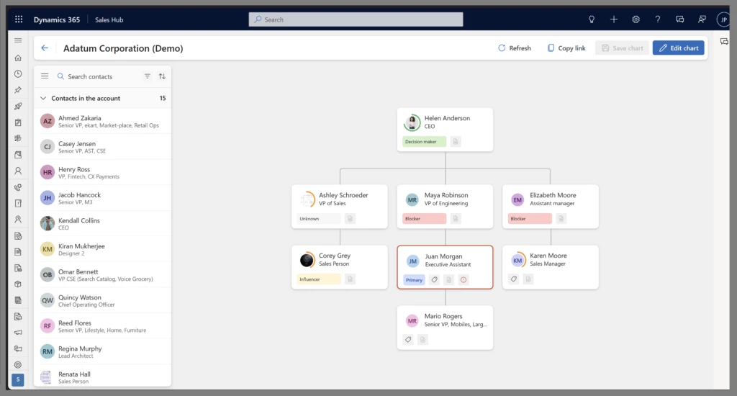737x396 pixels.
Task: Open Pinned items pin icon
Action: click(18, 90)
